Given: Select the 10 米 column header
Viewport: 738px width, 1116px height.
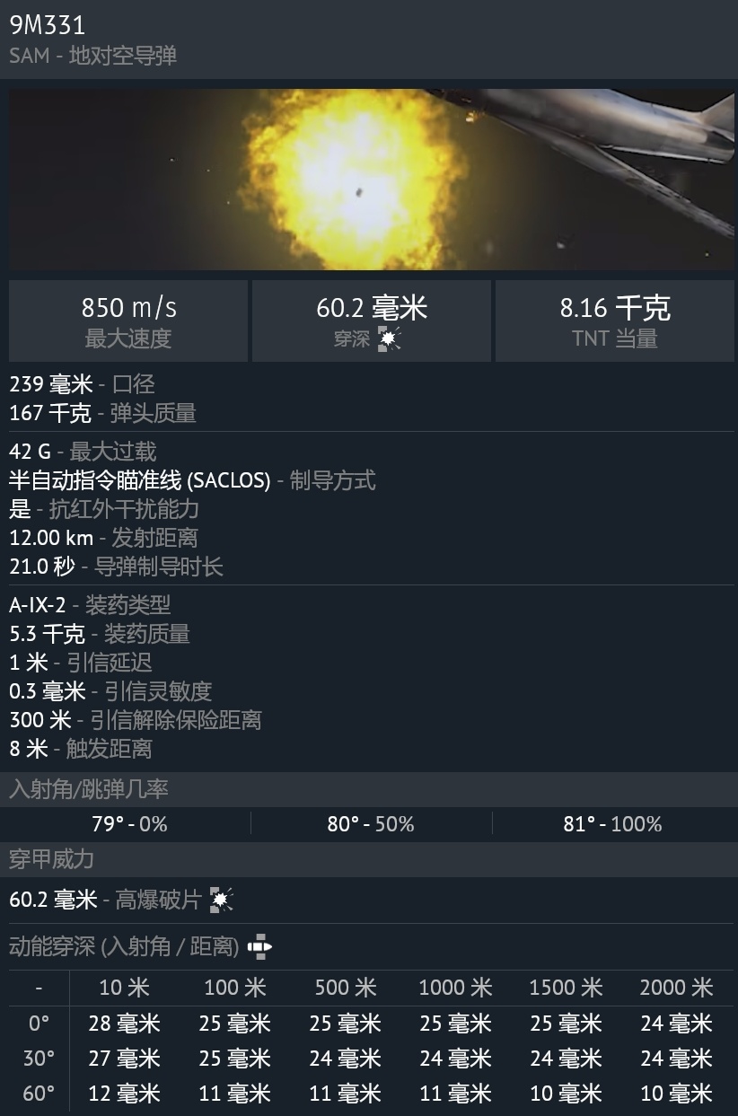Looking at the screenshot, I should coord(124,989).
